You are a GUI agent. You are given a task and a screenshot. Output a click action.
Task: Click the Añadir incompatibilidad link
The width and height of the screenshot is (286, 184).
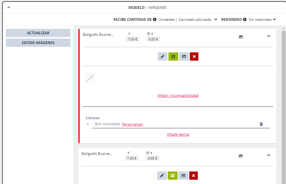[x=178, y=96]
